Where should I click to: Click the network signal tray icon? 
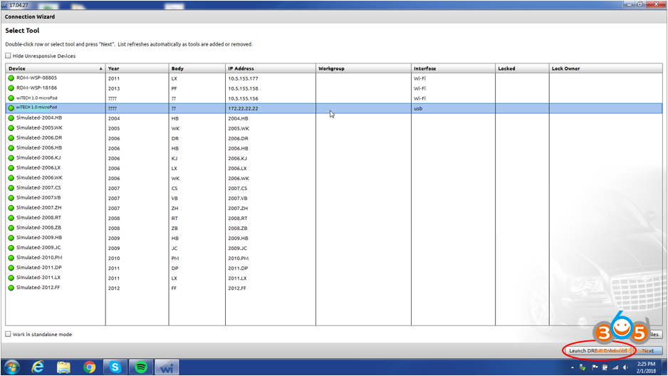[x=615, y=367]
